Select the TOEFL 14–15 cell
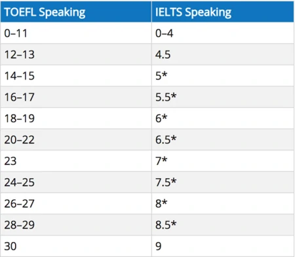This screenshot has height=257, width=295. tap(76, 76)
